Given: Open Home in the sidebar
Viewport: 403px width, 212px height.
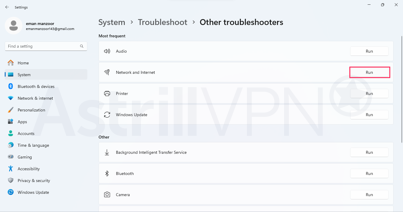Looking at the screenshot, I should point(46,63).
